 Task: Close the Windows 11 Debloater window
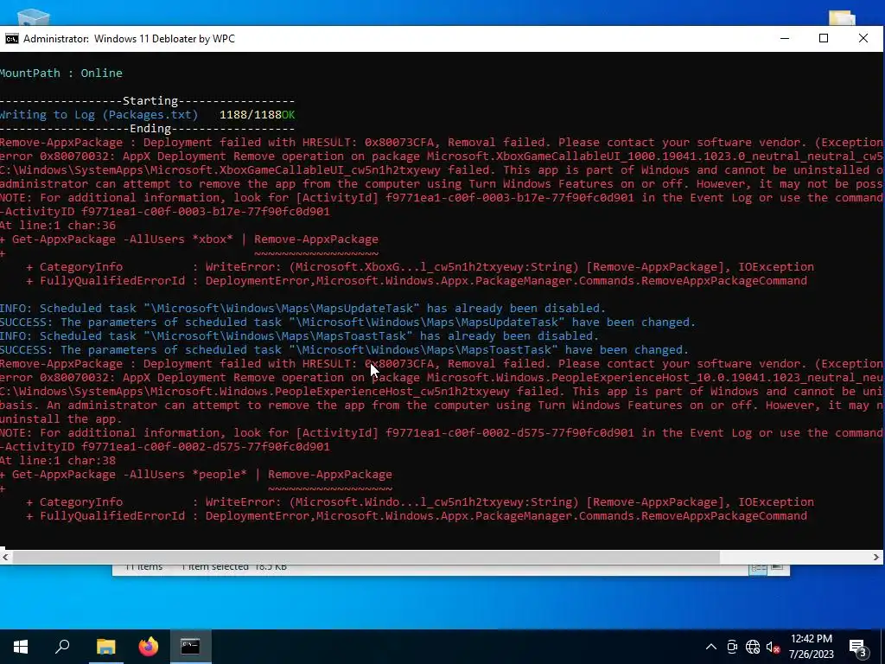click(863, 38)
